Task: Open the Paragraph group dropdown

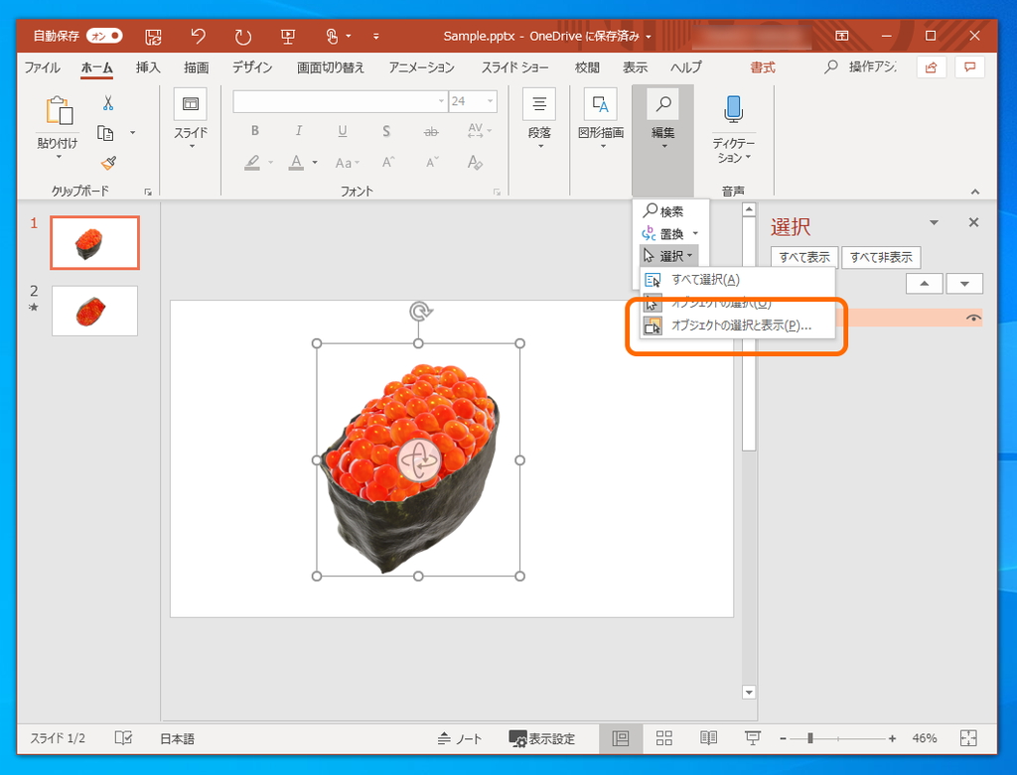Action: pos(539,118)
